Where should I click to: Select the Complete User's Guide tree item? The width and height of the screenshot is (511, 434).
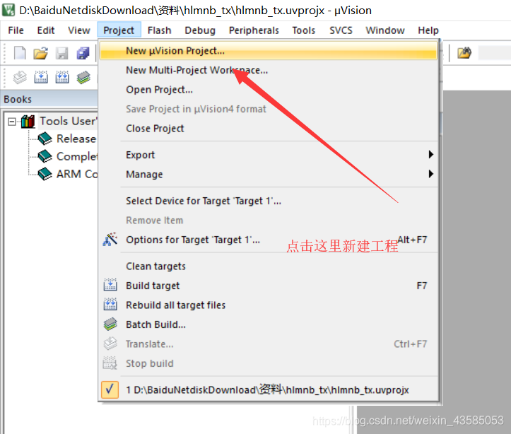pyautogui.click(x=76, y=156)
